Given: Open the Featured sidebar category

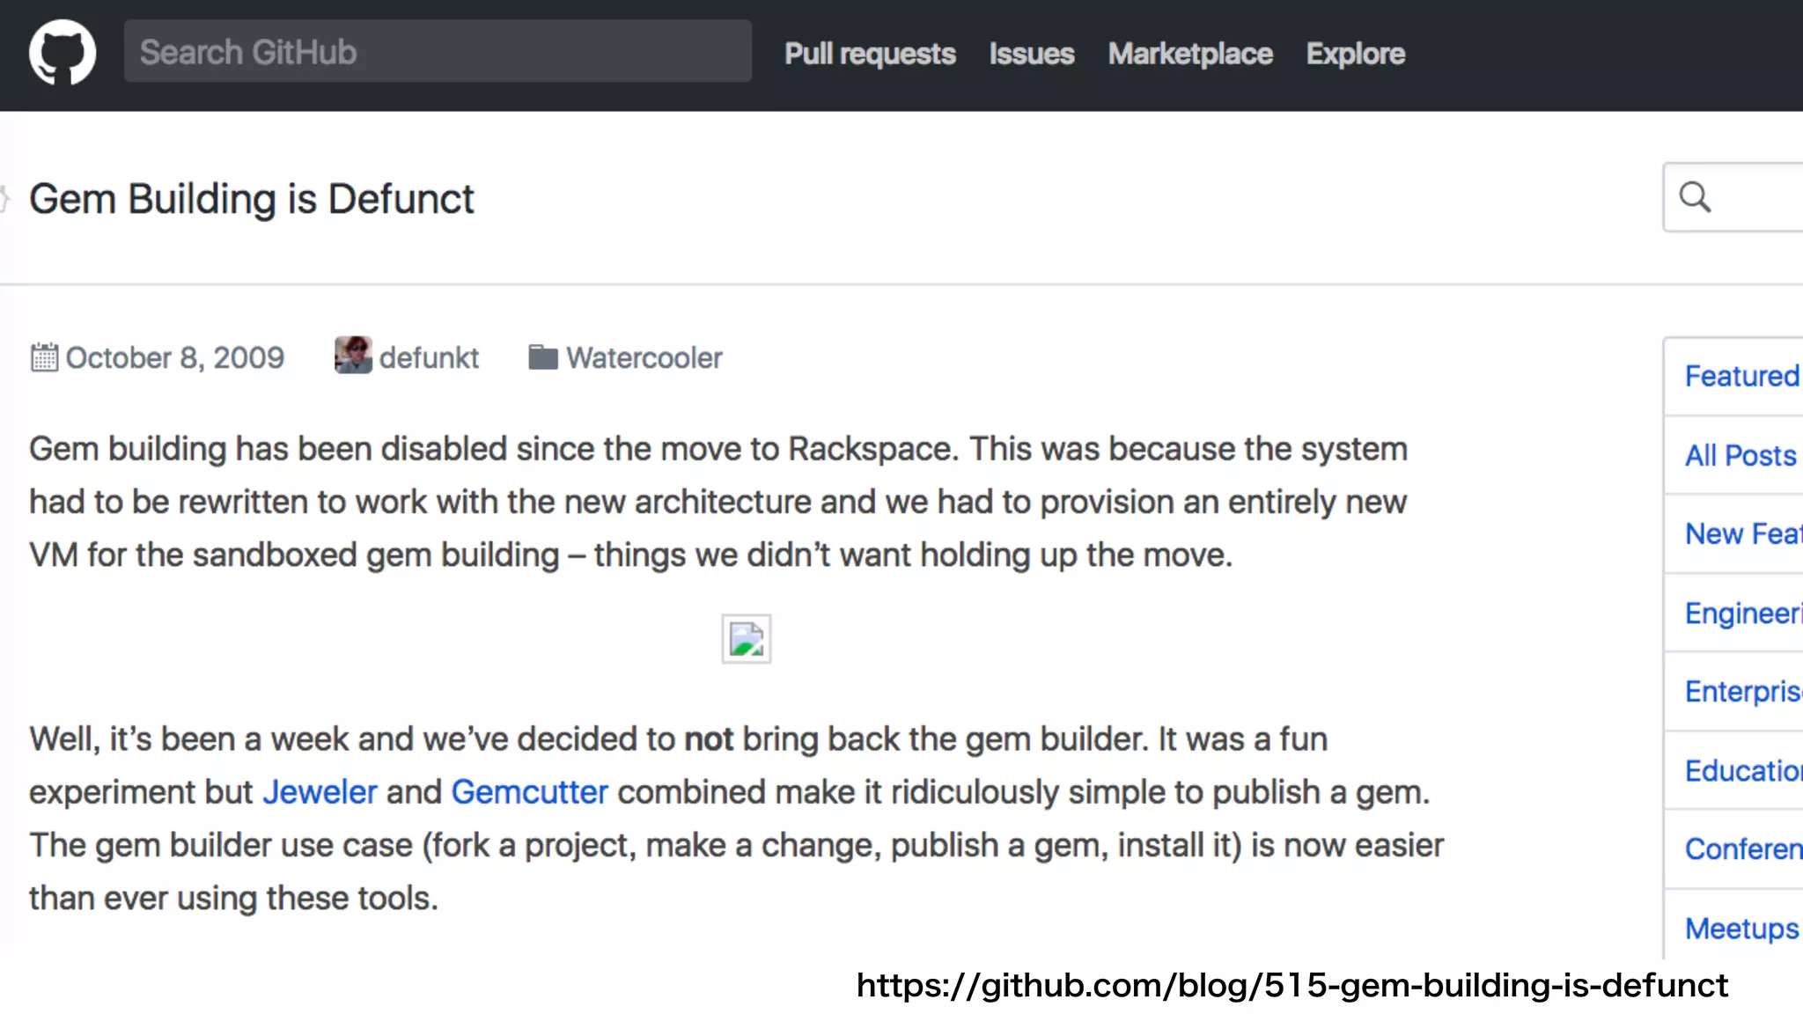Looking at the screenshot, I should (x=1734, y=376).
